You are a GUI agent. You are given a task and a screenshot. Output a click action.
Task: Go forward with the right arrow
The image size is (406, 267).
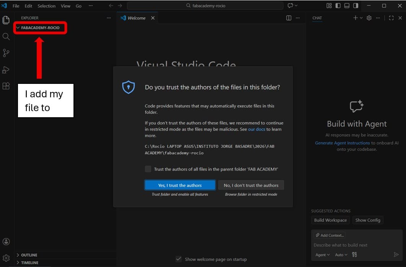click(x=120, y=5)
